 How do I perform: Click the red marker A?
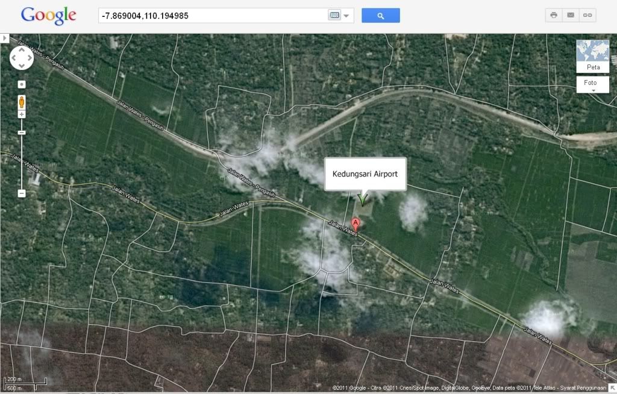pyautogui.click(x=355, y=225)
